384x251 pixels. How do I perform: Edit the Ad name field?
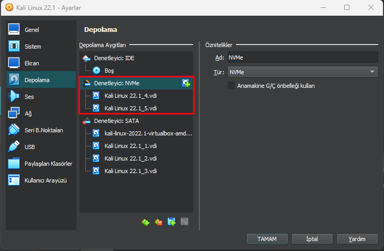click(303, 58)
